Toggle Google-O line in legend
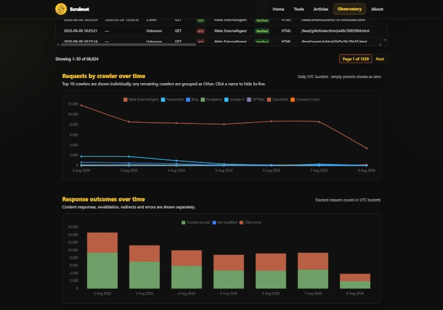Screen dimensions: 443x310 click(x=234, y=99)
